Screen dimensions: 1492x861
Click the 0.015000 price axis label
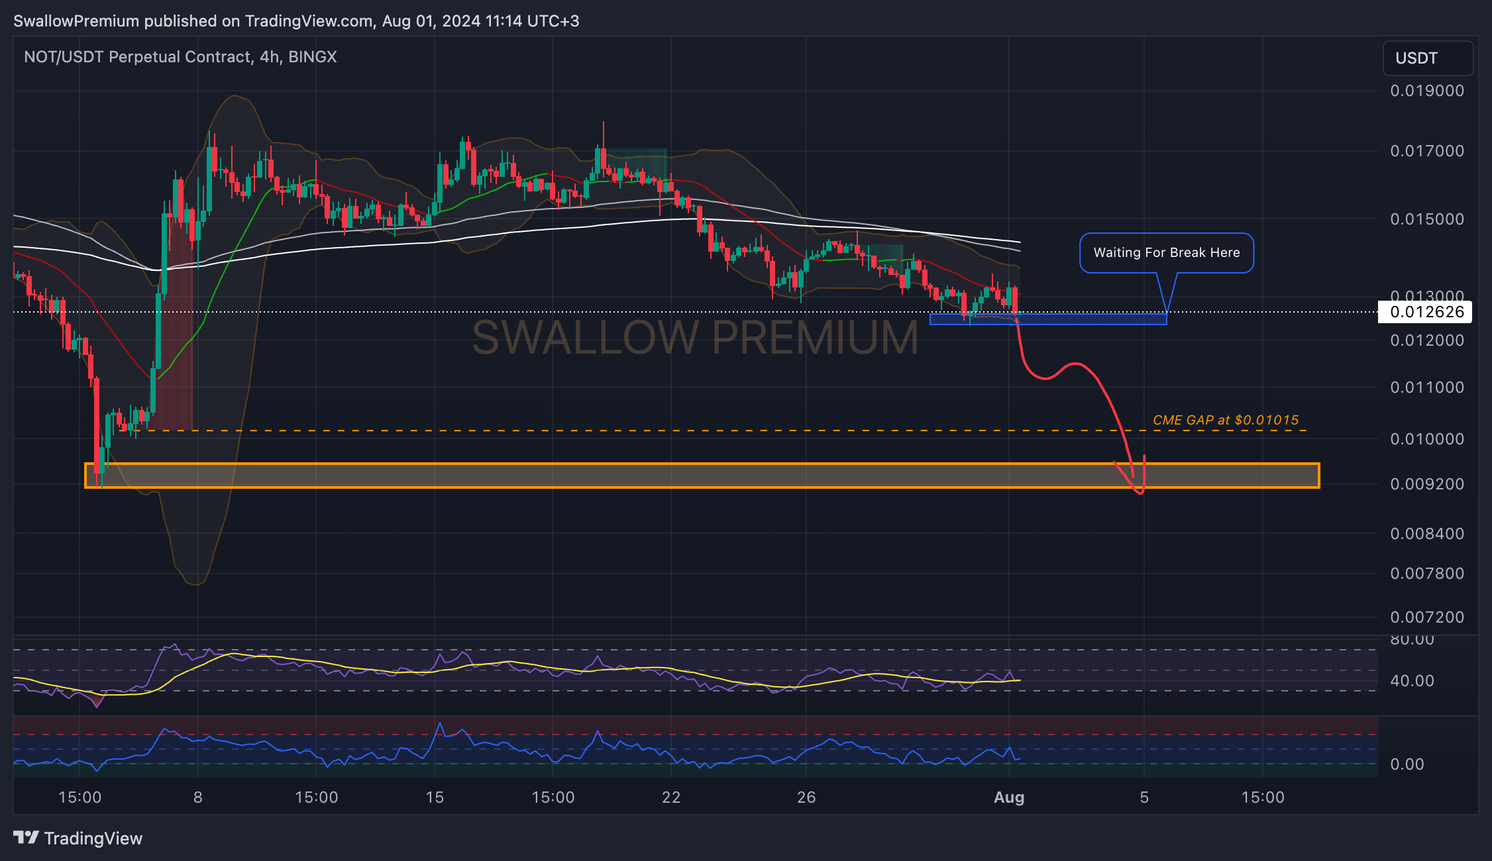coord(1427,219)
